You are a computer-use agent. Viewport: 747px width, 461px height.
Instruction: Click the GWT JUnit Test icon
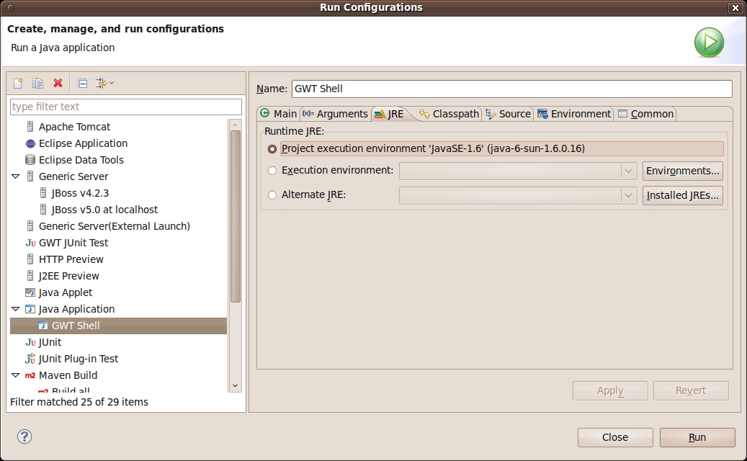pos(30,243)
